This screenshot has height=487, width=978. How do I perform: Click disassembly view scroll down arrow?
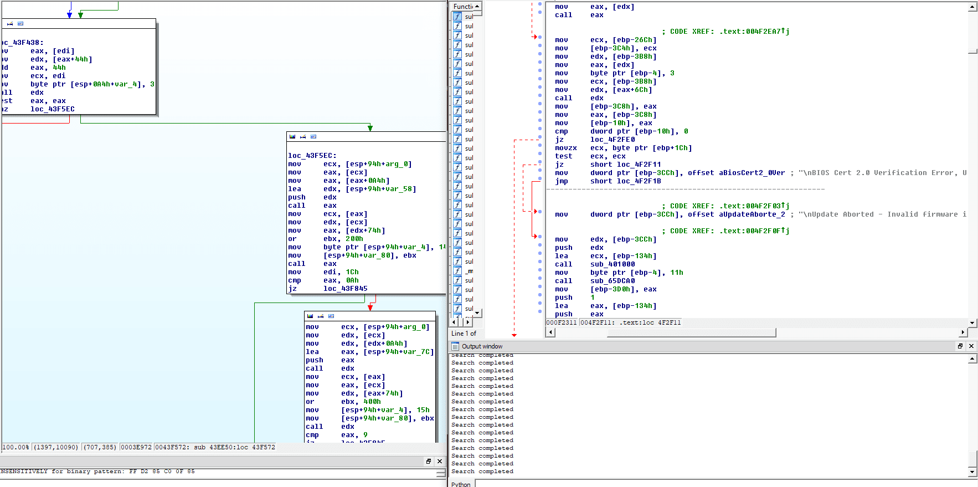(972, 322)
